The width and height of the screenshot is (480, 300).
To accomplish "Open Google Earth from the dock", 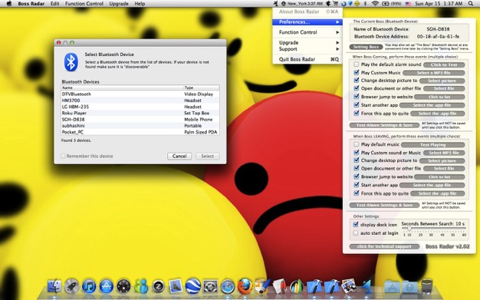I will point(193,286).
